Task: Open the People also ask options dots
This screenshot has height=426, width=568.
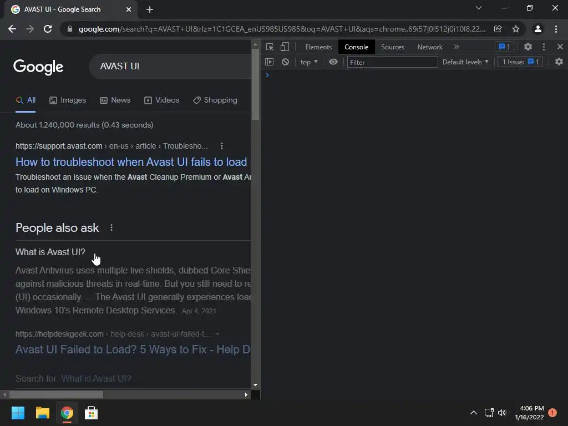Action: (x=111, y=227)
